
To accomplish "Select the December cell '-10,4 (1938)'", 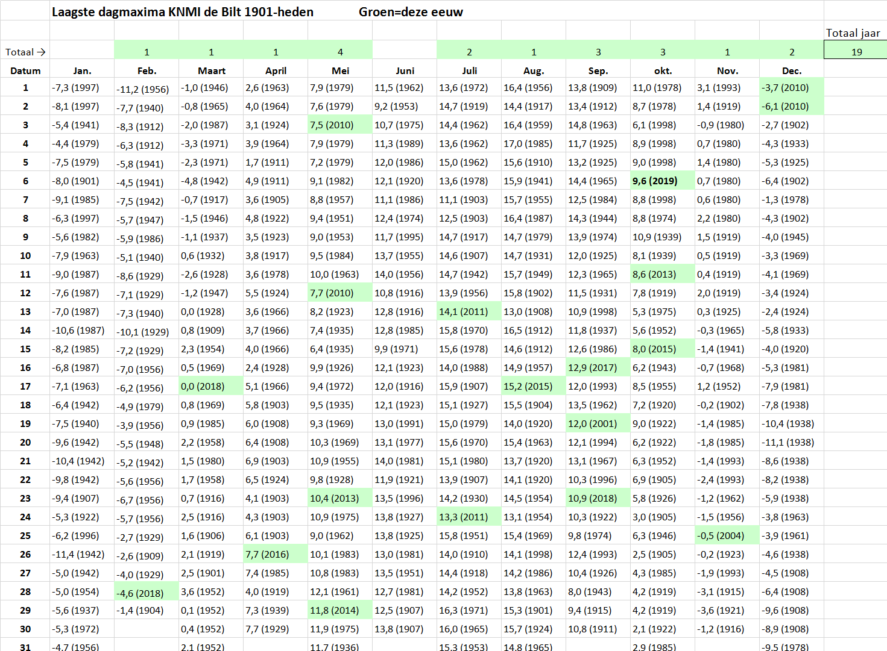I will [x=792, y=423].
